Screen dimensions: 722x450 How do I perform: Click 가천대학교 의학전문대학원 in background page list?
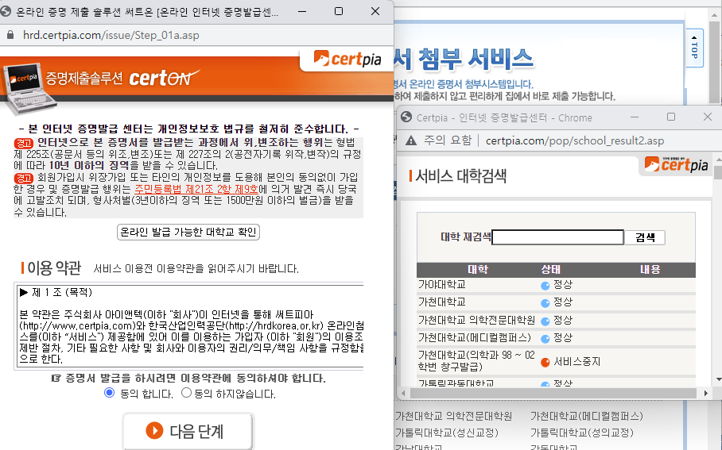453,416
